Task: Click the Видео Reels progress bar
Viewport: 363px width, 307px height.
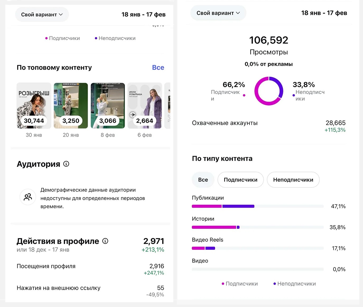Action: point(258,248)
